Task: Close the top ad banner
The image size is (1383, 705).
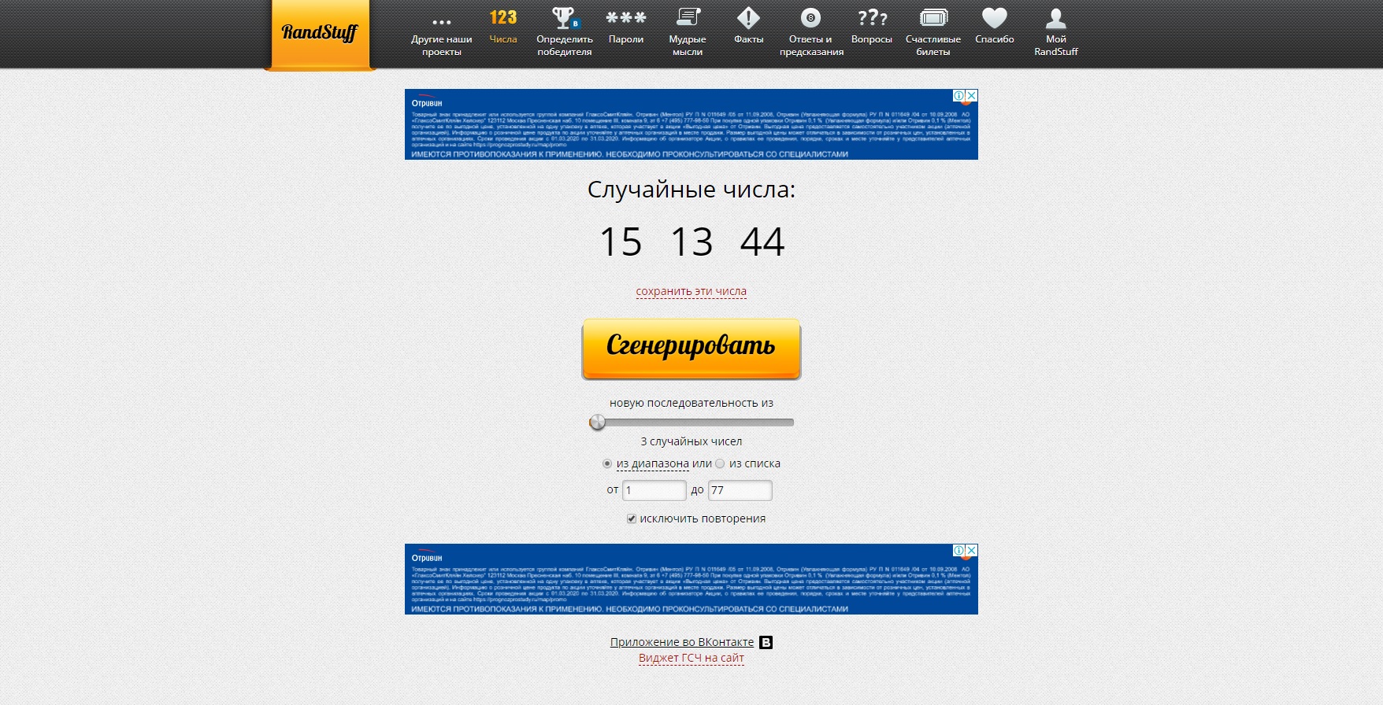Action: [972, 95]
